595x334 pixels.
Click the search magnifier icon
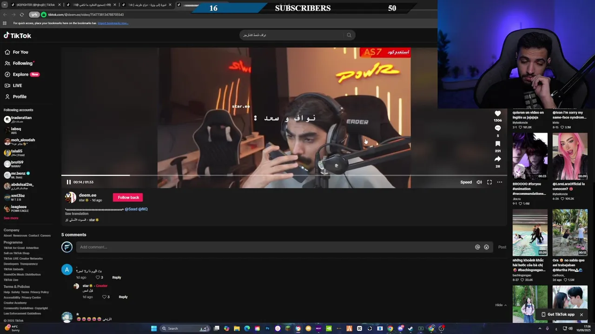349,35
